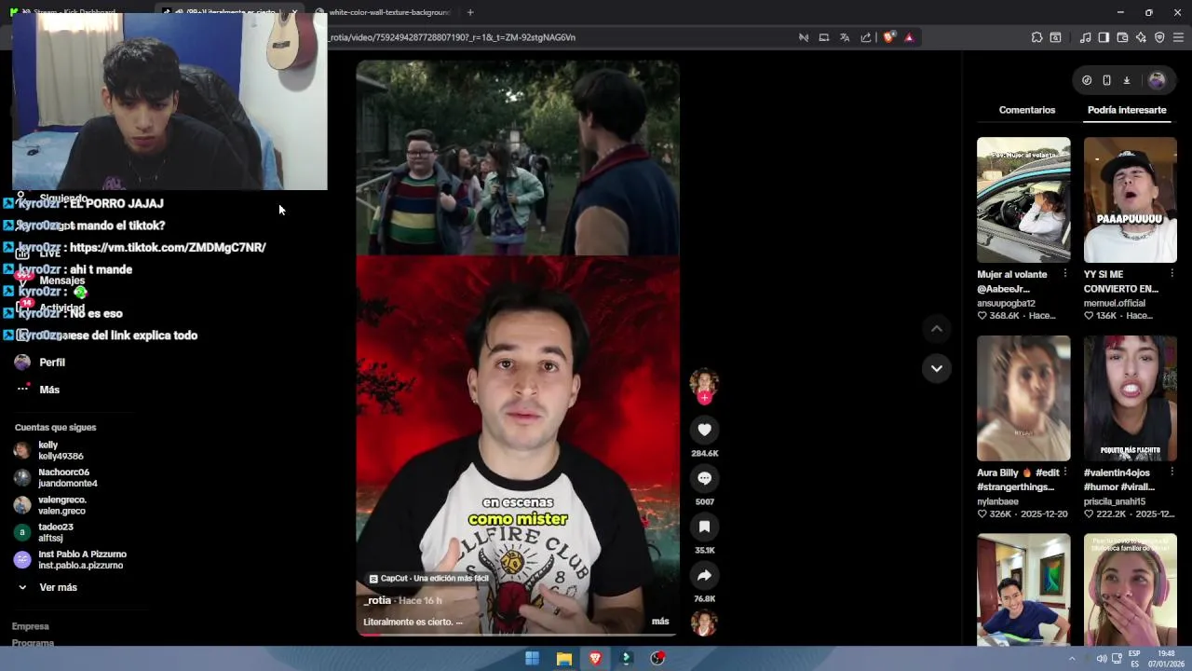Click the share page icon in address bar
Image resolution: width=1192 pixels, height=671 pixels.
coord(866,37)
